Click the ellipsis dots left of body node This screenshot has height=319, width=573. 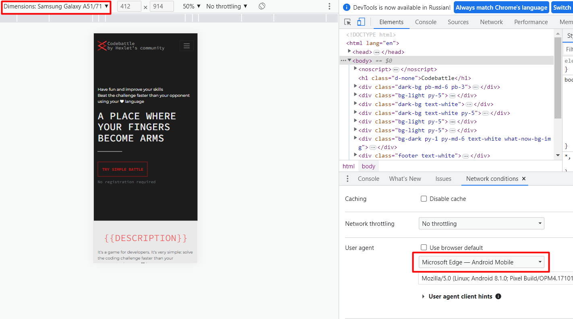343,60
